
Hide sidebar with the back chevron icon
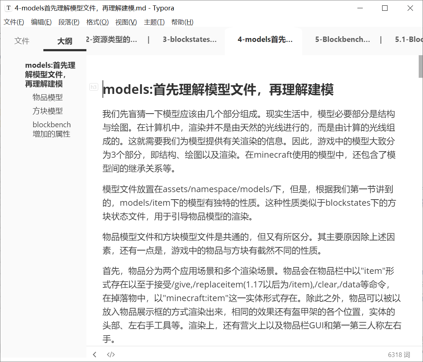pyautogui.click(x=94, y=354)
